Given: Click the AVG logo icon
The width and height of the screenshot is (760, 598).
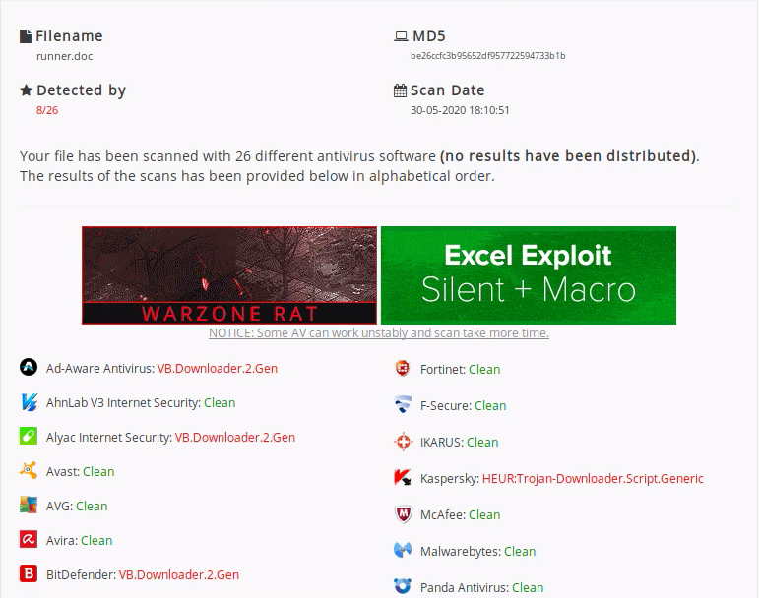Looking at the screenshot, I should (x=29, y=505).
